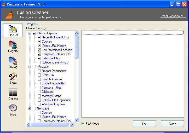Open the Cleaner section icon

[13, 31]
